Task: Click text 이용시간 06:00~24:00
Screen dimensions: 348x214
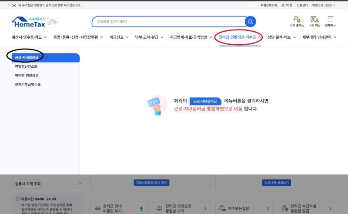Action: (x=38, y=199)
